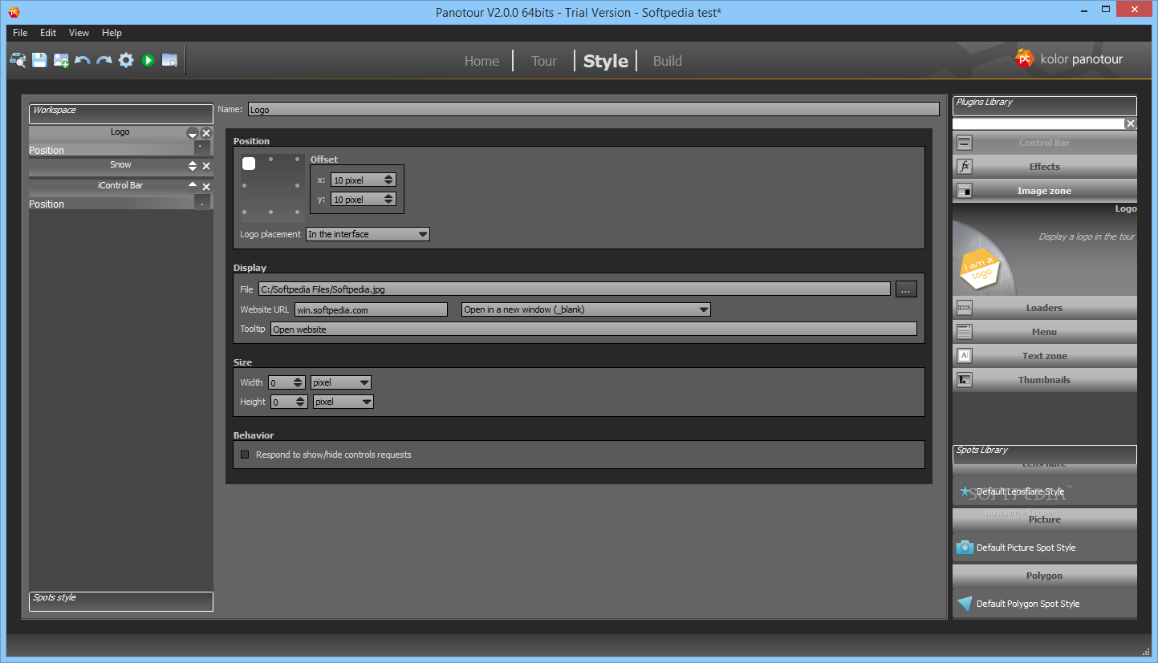The width and height of the screenshot is (1158, 663).
Task: Click the Tooltip text field
Action: 593,329
